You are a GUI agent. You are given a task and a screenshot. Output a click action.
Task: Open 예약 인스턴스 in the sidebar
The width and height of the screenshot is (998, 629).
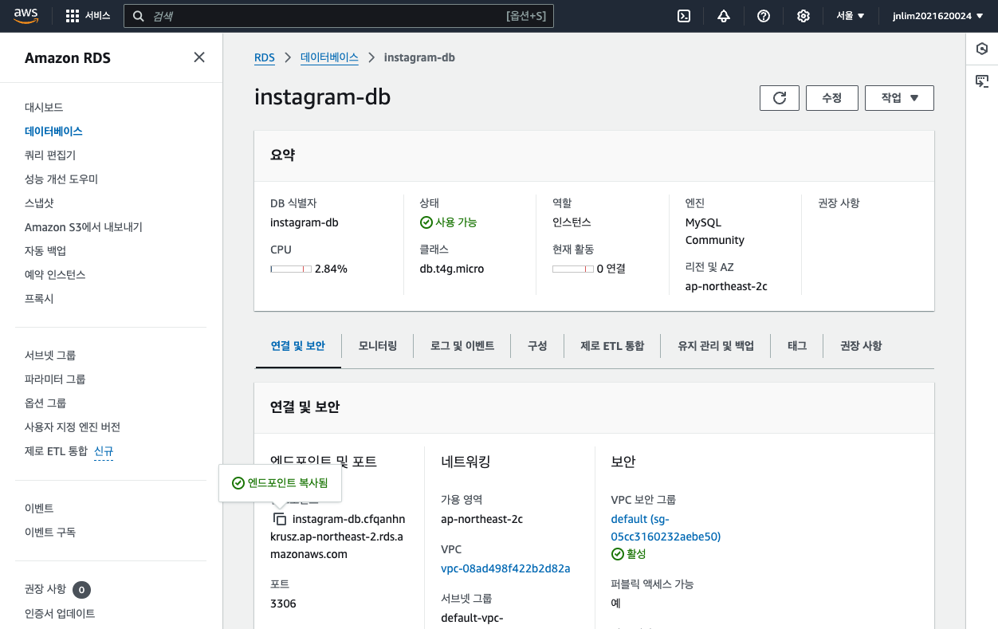coord(55,274)
